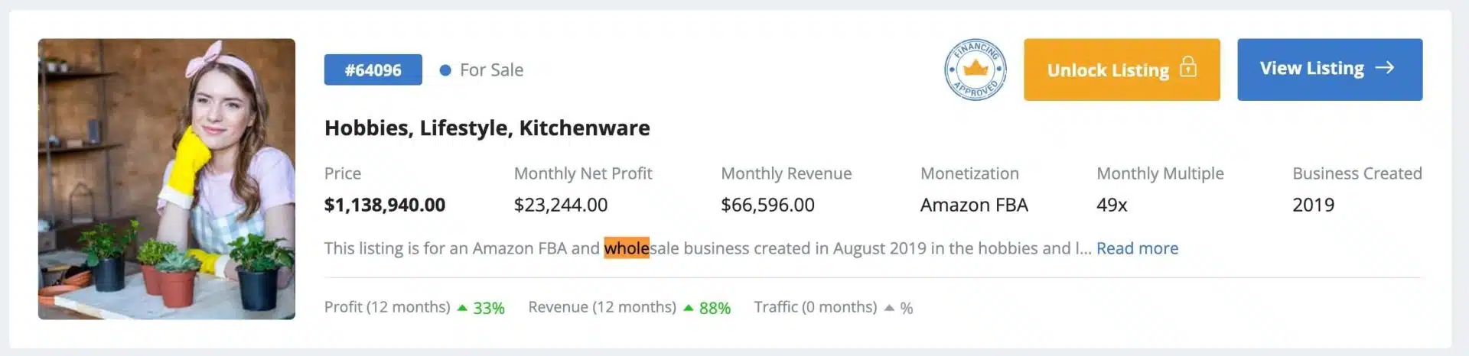Screen dimensions: 1469x356
Task: Click the blue For Sale status dot
Action: click(445, 70)
